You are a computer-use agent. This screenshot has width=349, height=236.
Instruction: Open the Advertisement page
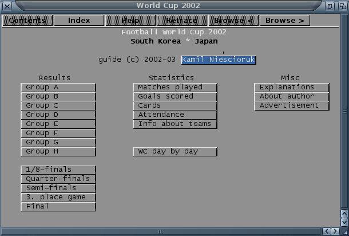pos(292,105)
